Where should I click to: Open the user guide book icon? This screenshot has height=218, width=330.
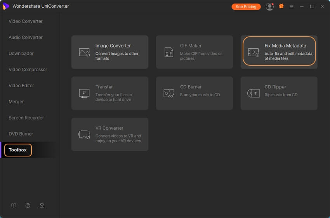(14, 206)
